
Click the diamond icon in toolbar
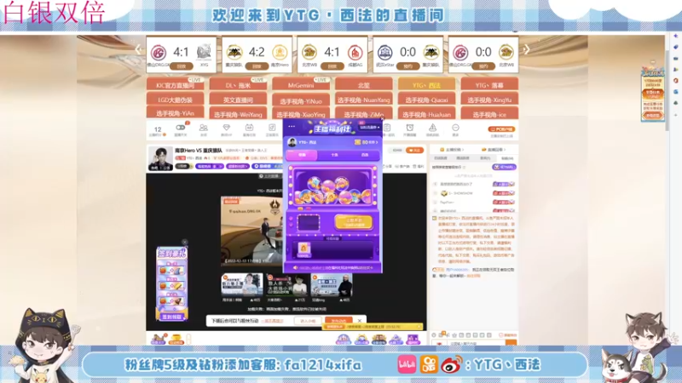tap(226, 128)
